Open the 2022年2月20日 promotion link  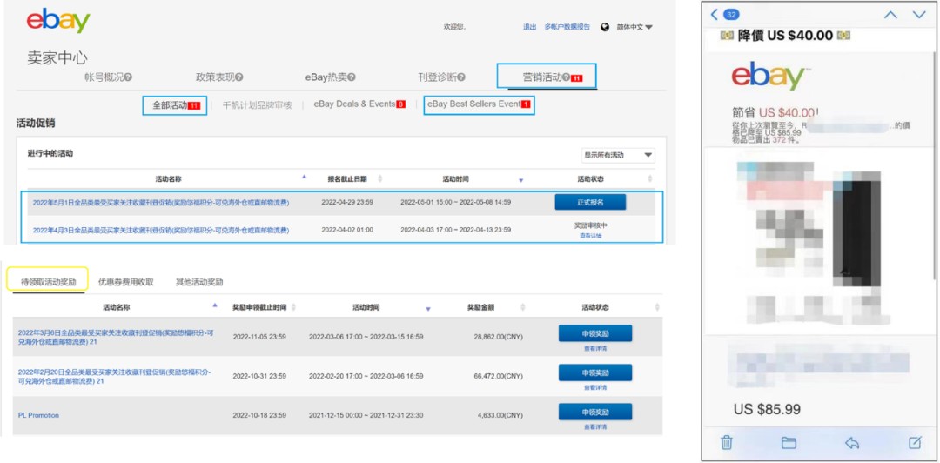point(115,377)
